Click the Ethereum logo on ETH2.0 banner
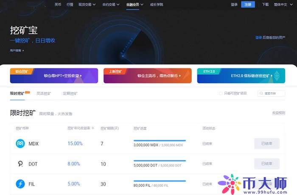 pos(277,76)
